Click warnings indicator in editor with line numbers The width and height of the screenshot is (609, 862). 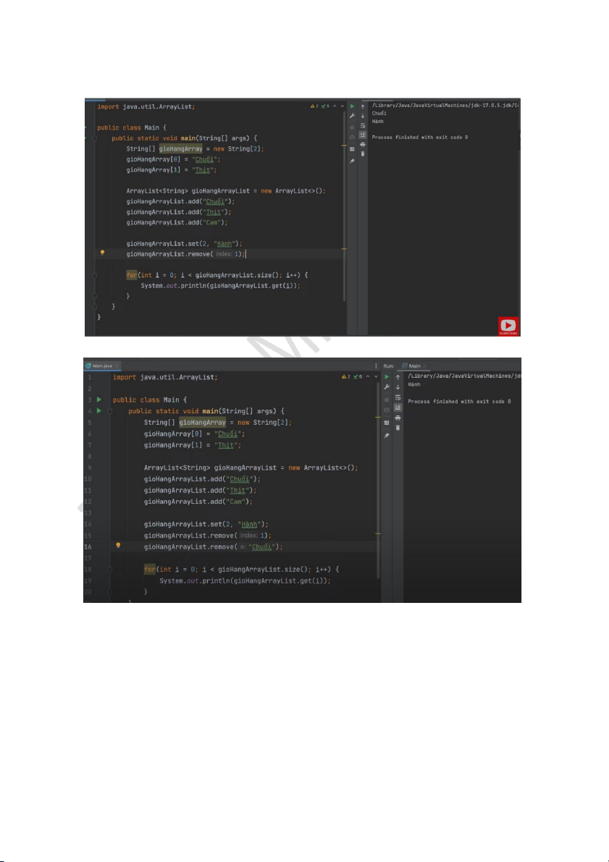347,377
